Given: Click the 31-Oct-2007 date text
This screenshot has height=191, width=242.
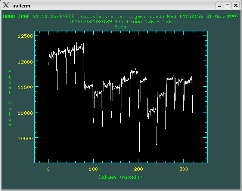Looking at the screenshot, I should pos(223,16).
